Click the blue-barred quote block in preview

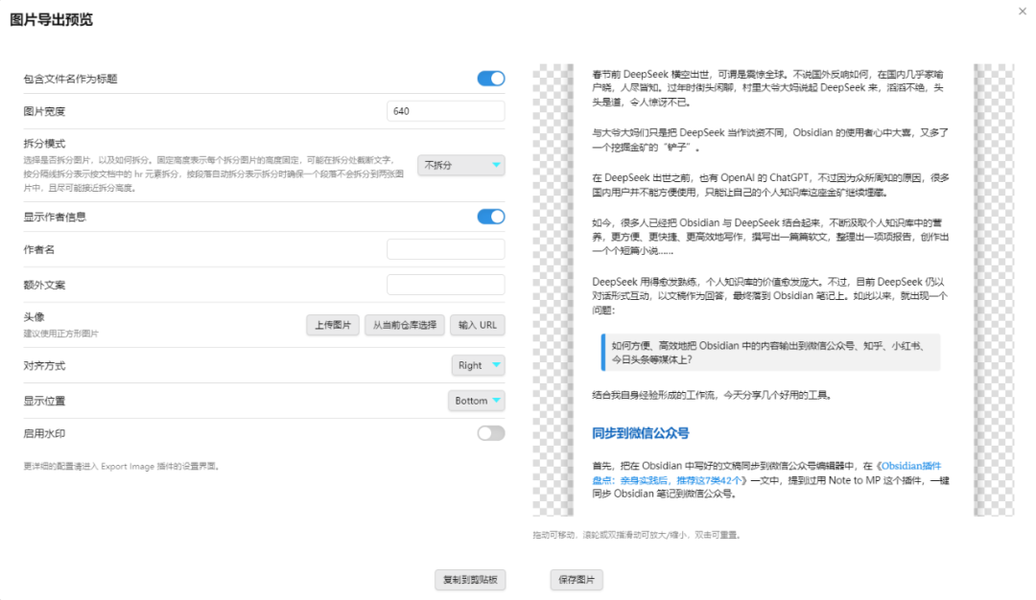770,353
